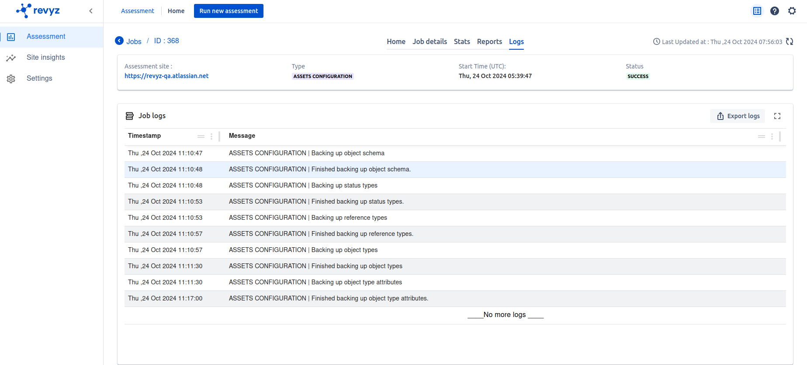Select log row 'Backing up object schema'
Viewport: 807px width, 365px height.
(x=455, y=153)
